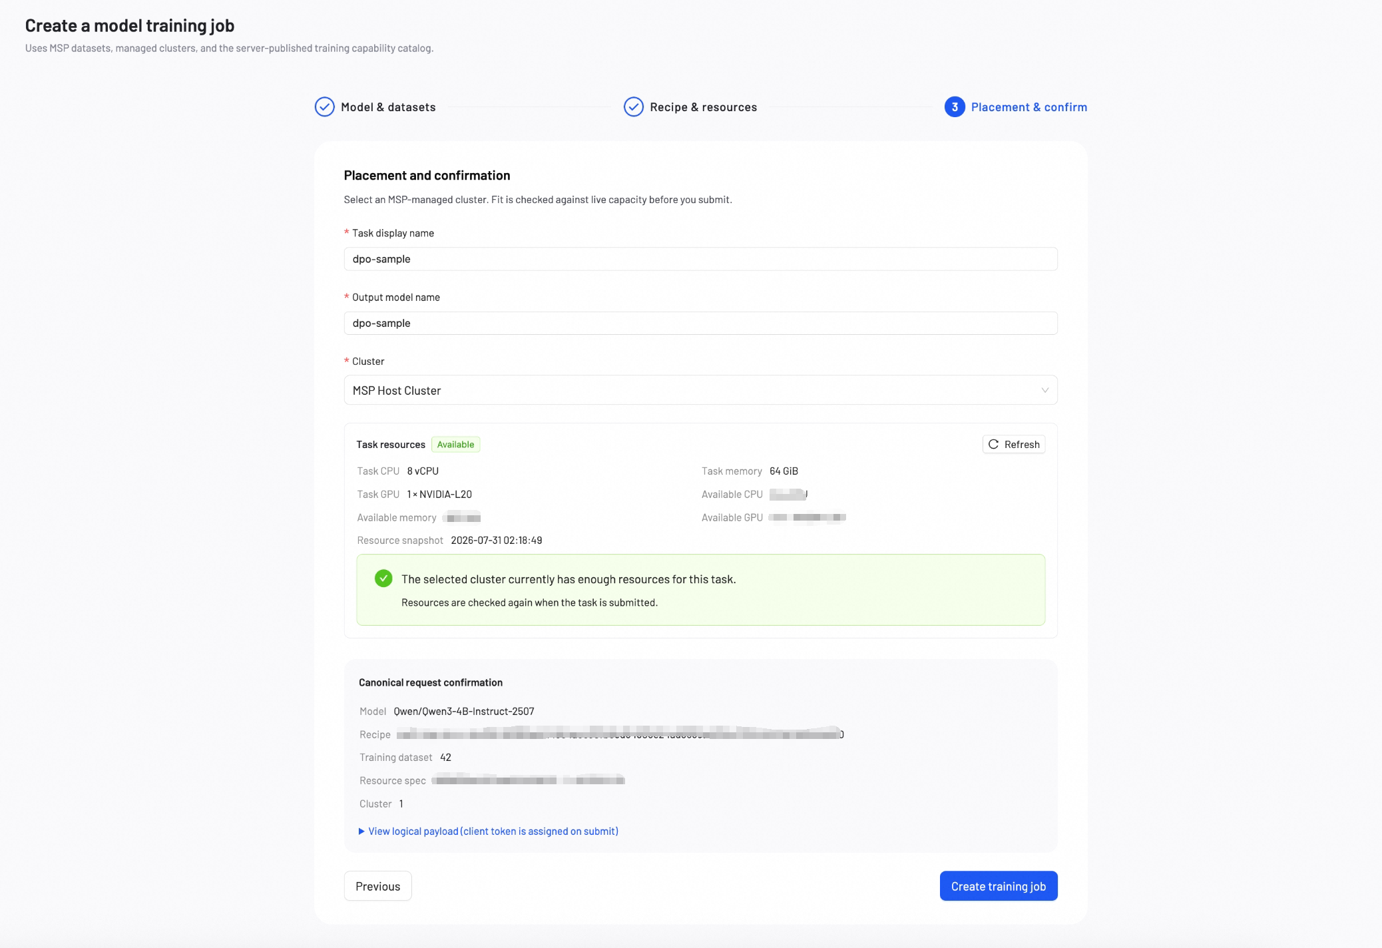Screen dimensions: 1382x948
Task: Click the 1 × NVIDIA-L20 GPU value
Action: [x=439, y=494]
